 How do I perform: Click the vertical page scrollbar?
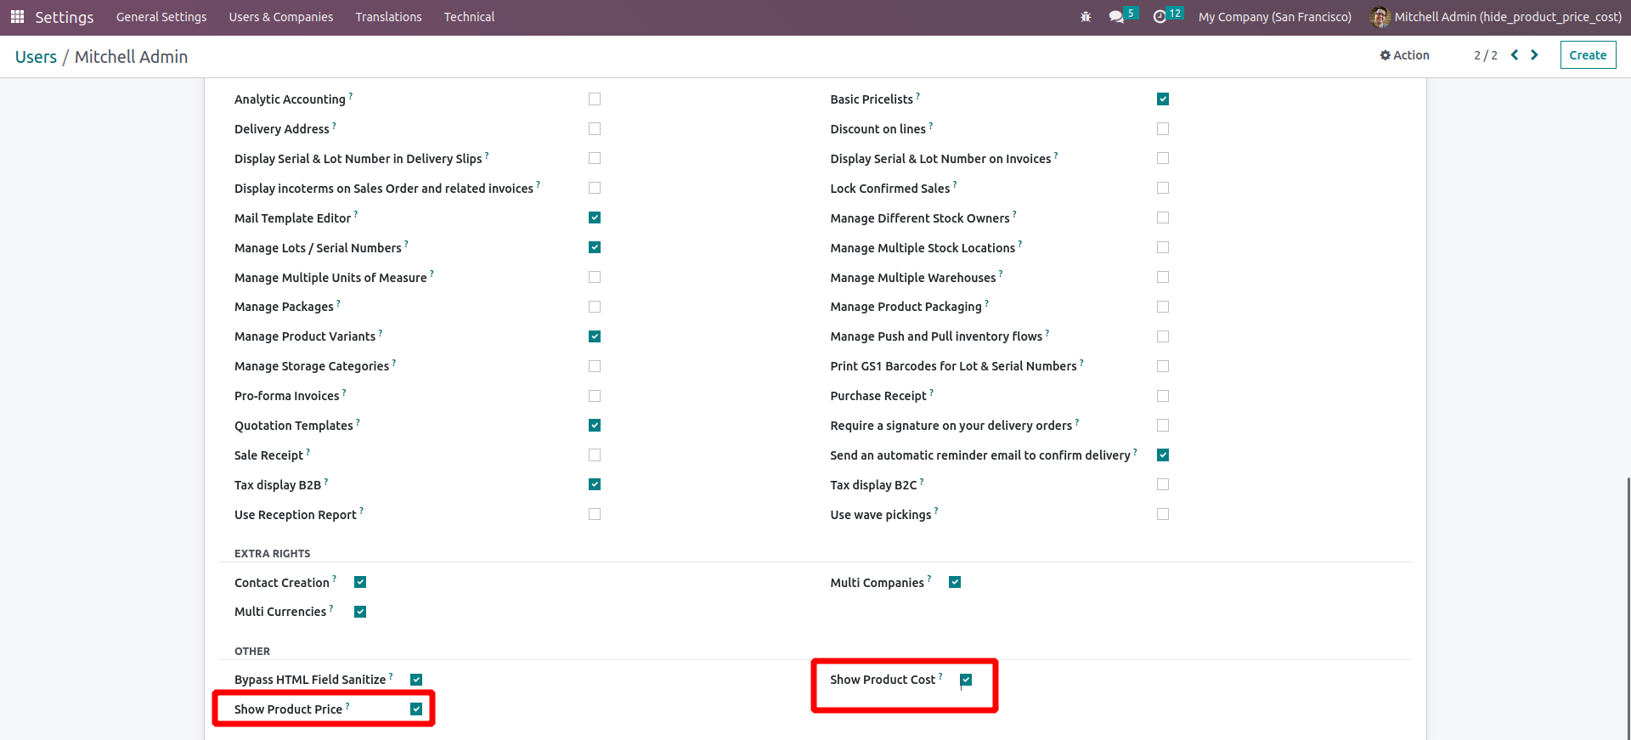pyautogui.click(x=1628, y=607)
